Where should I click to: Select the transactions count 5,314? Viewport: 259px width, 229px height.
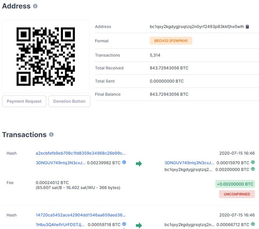[x=155, y=55]
